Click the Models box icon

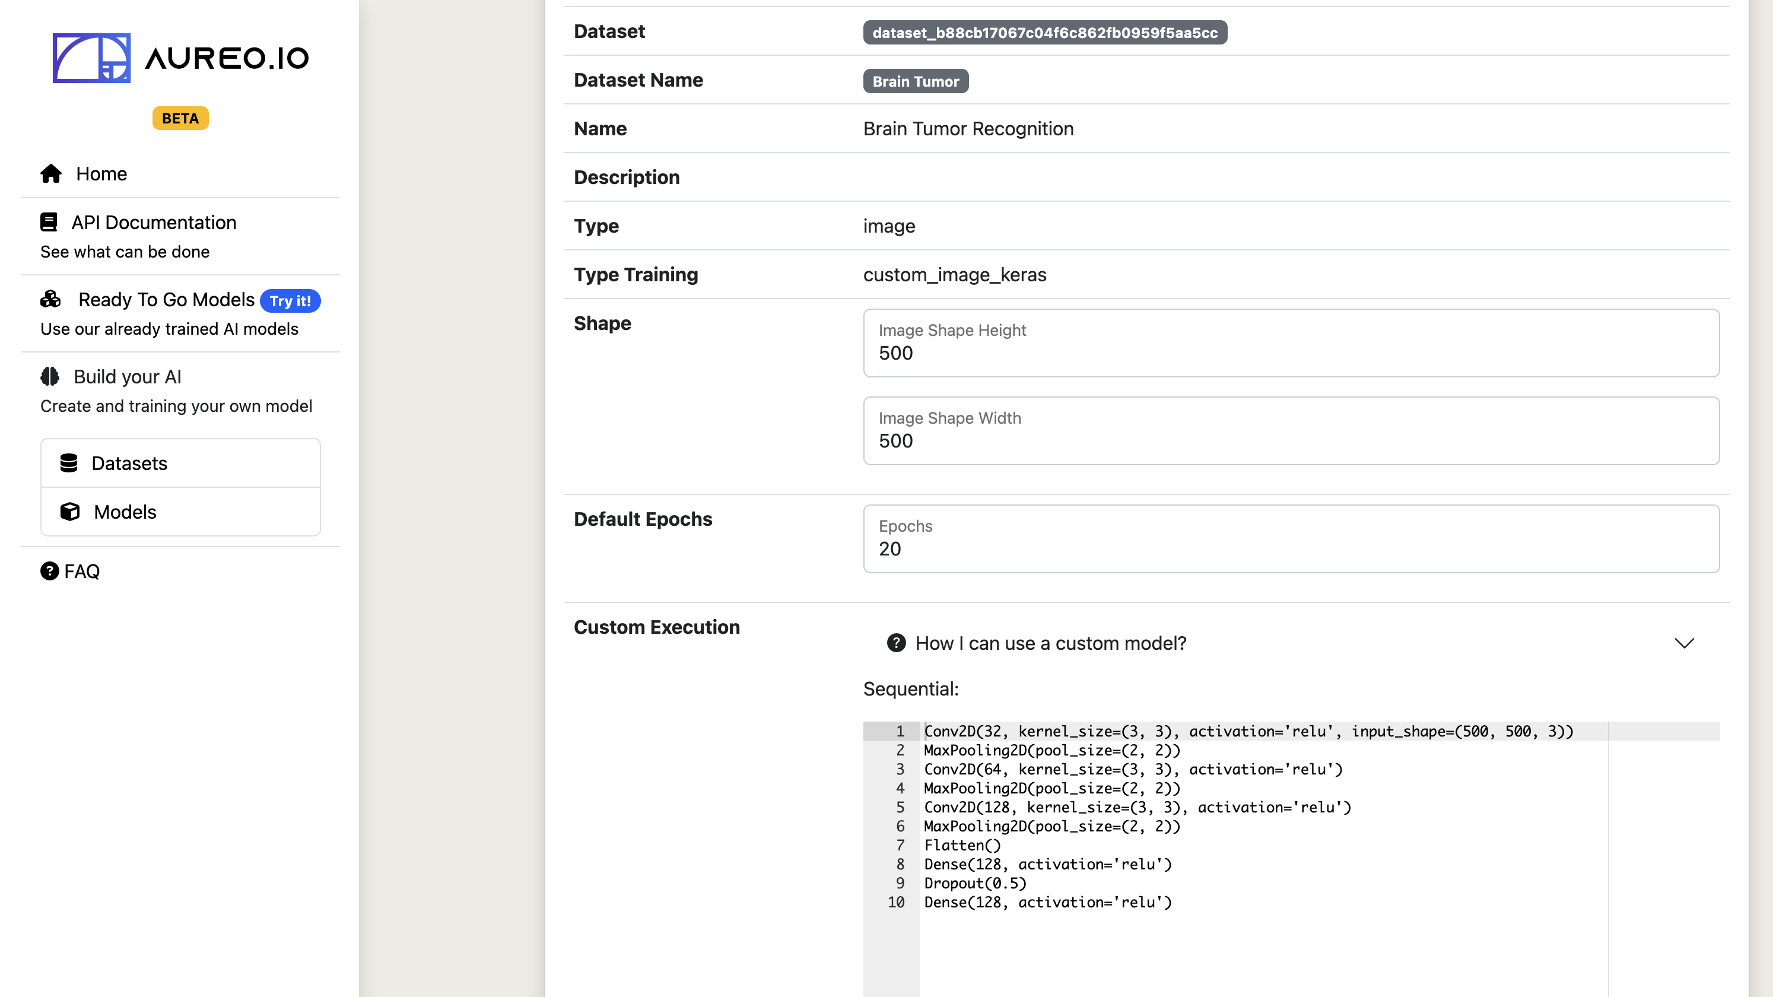(69, 512)
